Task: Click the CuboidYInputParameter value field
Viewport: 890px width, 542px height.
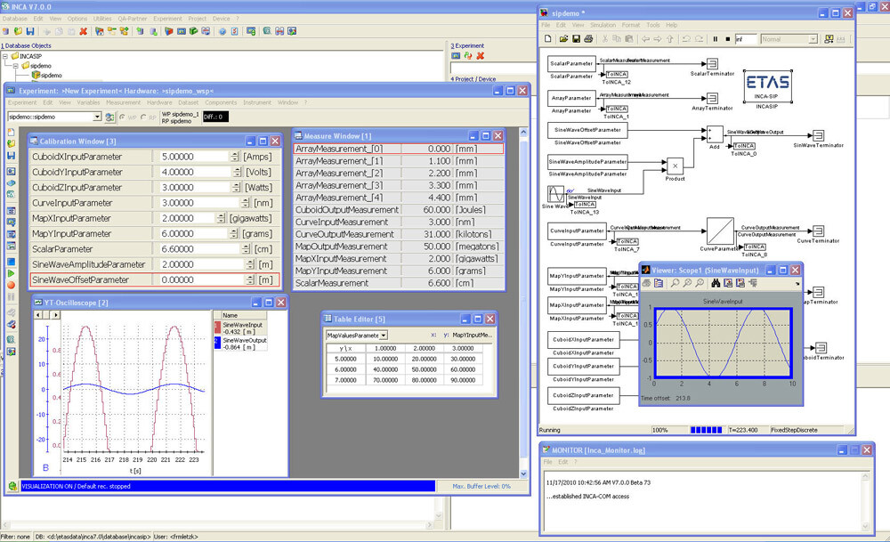Action: click(x=193, y=172)
